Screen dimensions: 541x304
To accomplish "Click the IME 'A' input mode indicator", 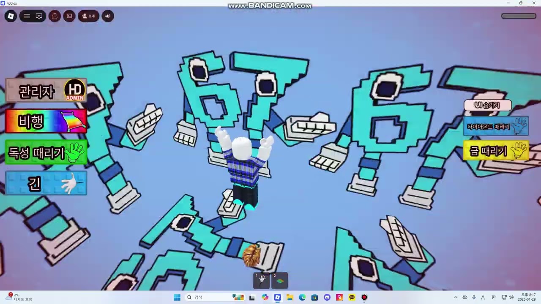I will 483,297.
